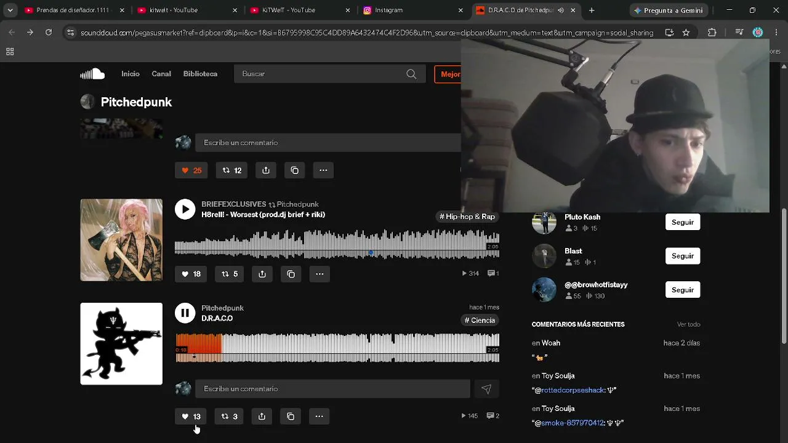The height and width of the screenshot is (443, 788).
Task: Close the Instagram browser tab
Action: (460, 10)
